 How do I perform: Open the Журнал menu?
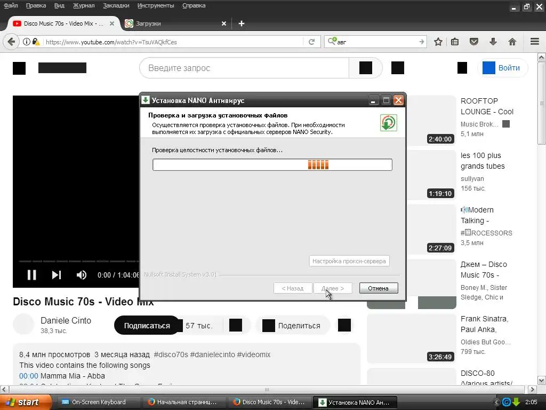84,5
